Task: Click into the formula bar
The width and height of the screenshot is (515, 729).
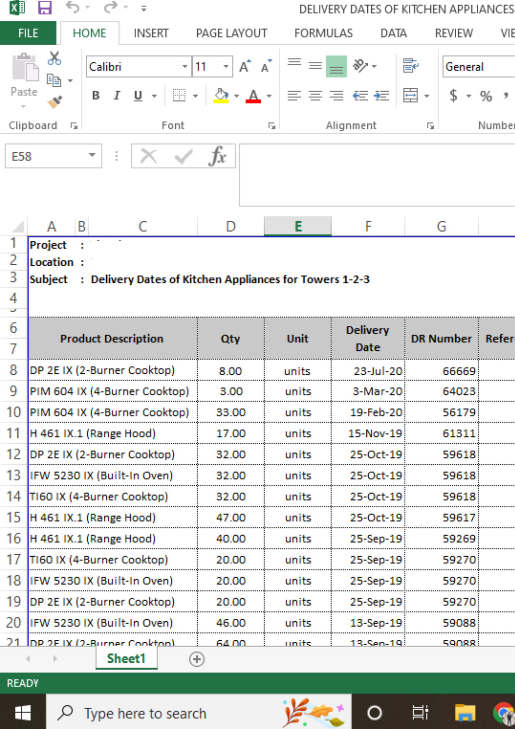Action: point(377,175)
